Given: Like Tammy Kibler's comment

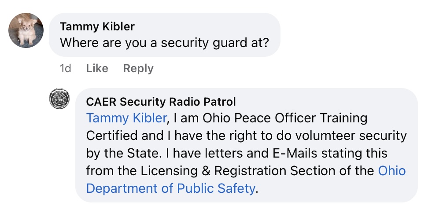Looking at the screenshot, I should (97, 68).
